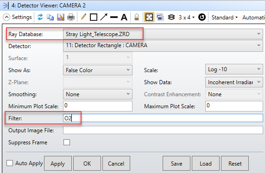265x173 pixels.
Task: Click the Refresh update icon
Action: coord(40,17)
